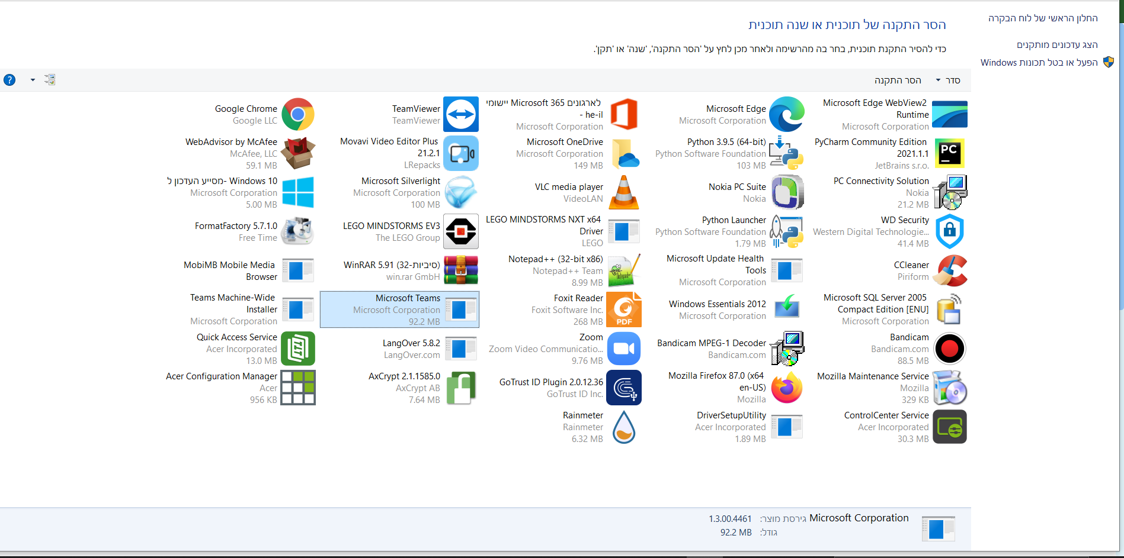
Task: Select the LangOver 5.8.2 entry text
Action: tap(411, 343)
